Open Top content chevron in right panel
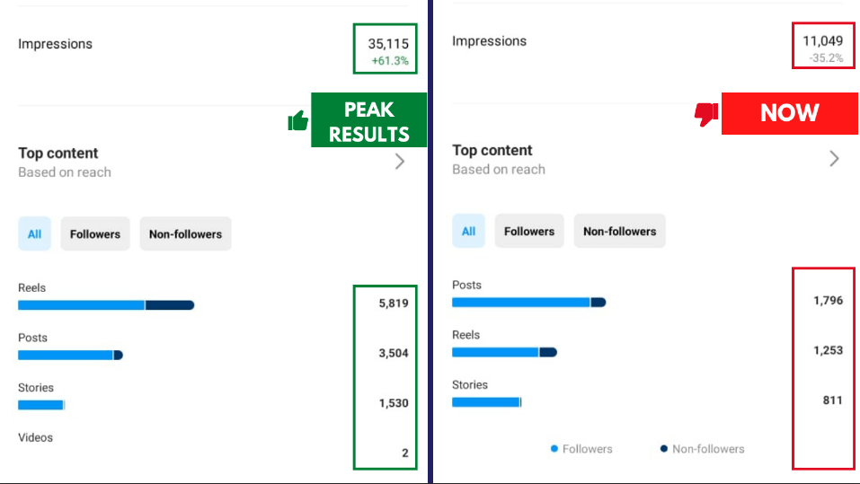Image resolution: width=860 pixels, height=484 pixels. point(834,159)
